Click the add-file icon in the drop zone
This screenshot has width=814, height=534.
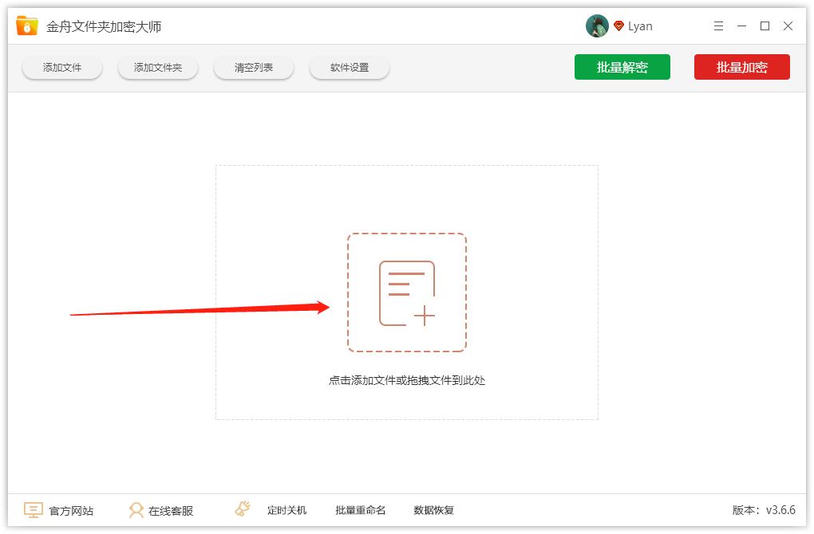tap(407, 292)
